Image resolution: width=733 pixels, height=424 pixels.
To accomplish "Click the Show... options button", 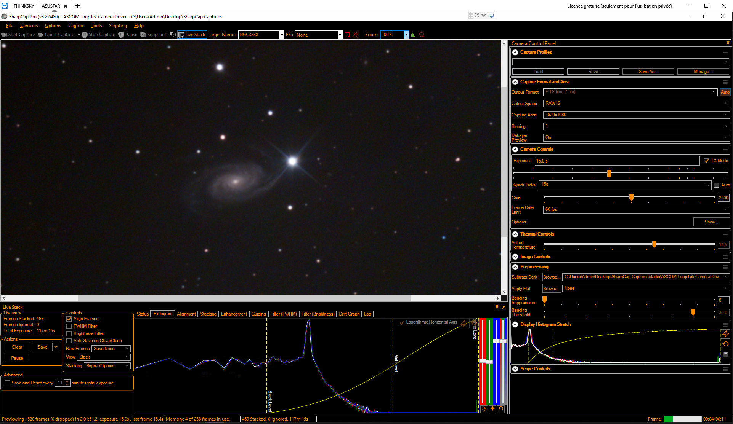I will click(711, 222).
